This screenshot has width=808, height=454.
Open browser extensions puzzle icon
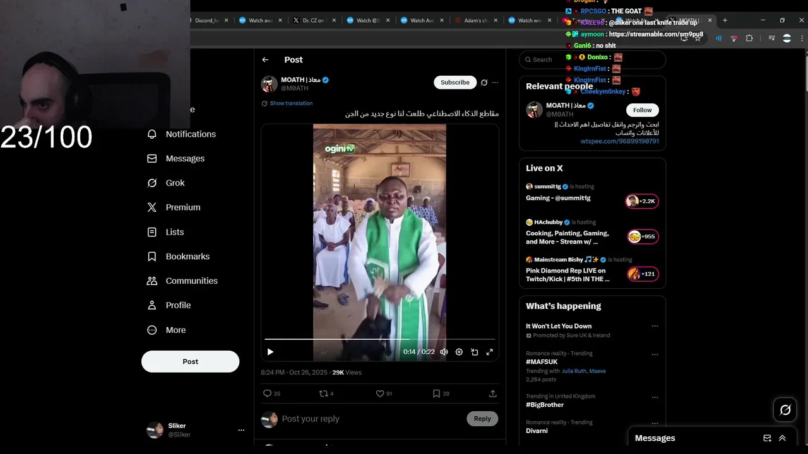749,38
